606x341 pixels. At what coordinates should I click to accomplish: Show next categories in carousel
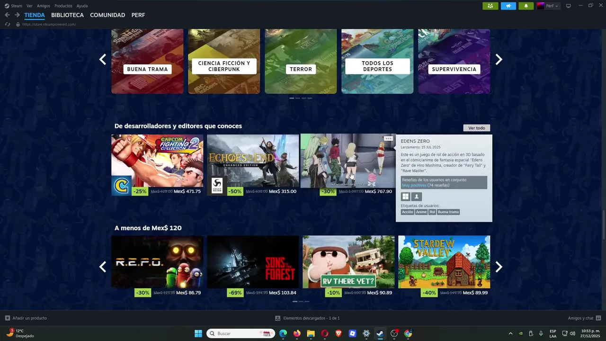tap(499, 60)
